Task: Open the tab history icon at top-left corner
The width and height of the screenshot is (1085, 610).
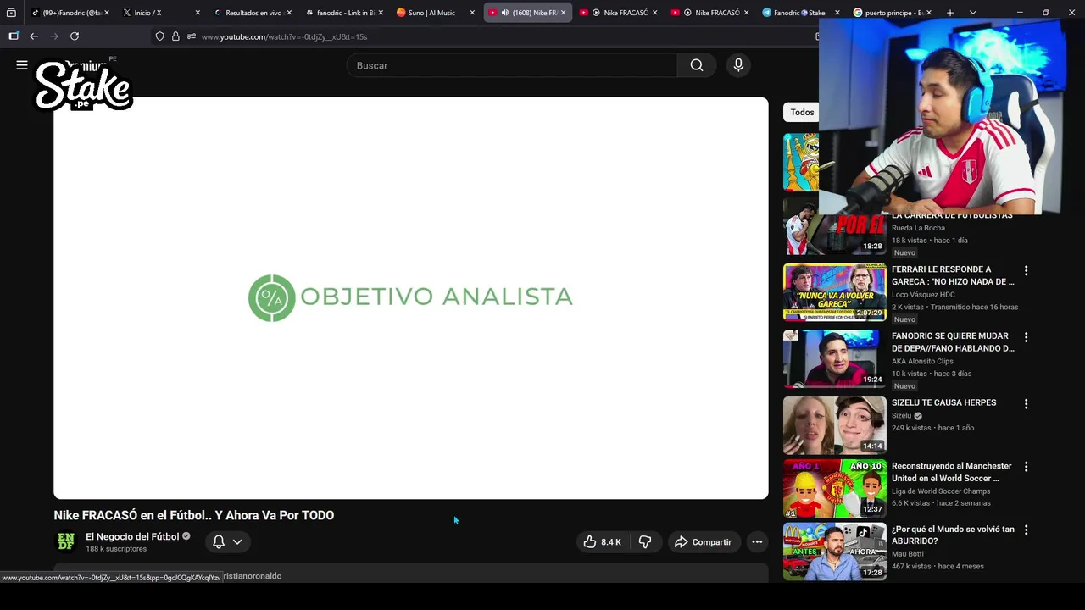Action: (11, 13)
